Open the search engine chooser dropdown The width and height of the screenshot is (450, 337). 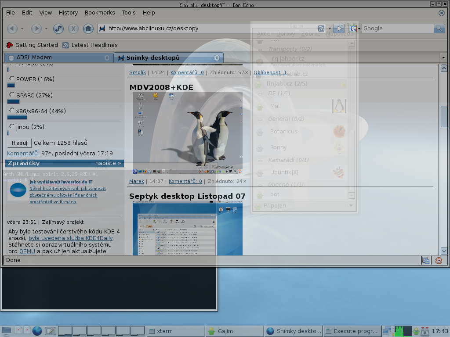[x=359, y=29]
